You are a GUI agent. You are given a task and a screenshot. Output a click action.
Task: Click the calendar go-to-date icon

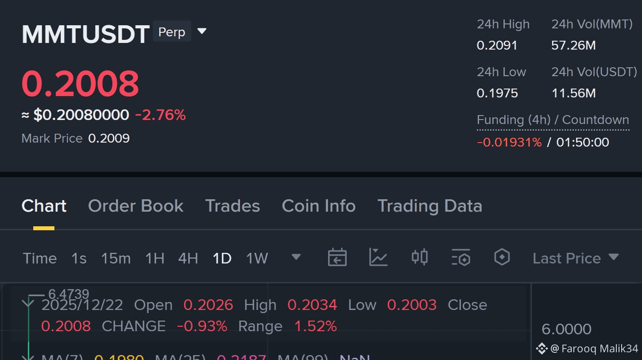pyautogui.click(x=337, y=257)
